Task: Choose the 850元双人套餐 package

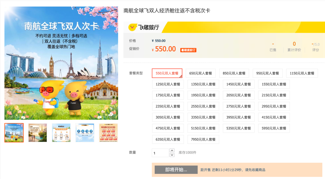Action: (234, 73)
